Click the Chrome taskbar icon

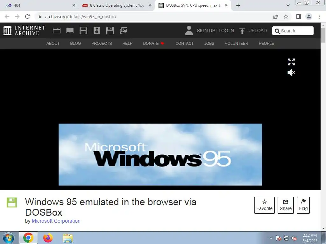tap(28, 238)
